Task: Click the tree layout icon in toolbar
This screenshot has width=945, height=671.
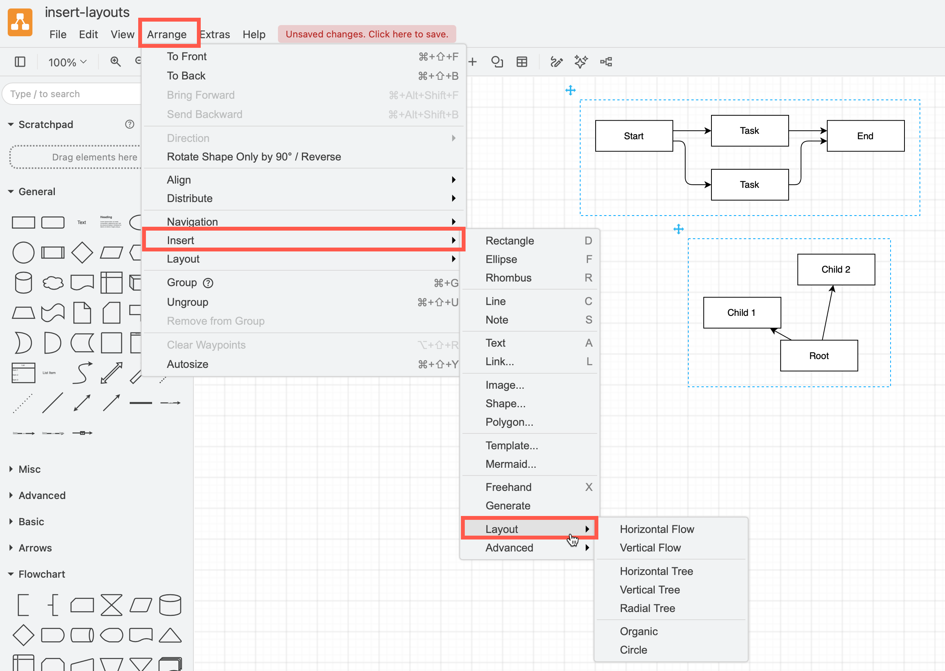Action: [606, 62]
